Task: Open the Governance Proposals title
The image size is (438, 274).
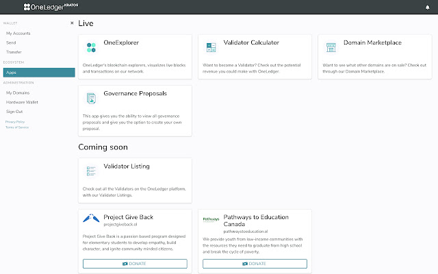Action: tap(136, 93)
